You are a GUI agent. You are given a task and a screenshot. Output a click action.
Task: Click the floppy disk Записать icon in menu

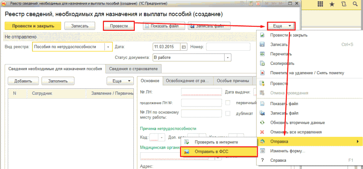(x=262, y=44)
